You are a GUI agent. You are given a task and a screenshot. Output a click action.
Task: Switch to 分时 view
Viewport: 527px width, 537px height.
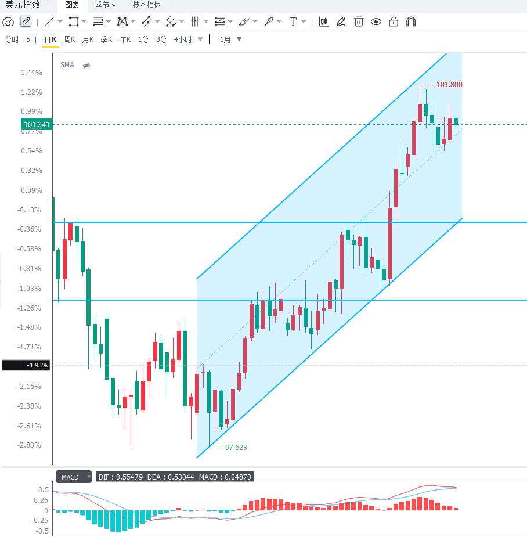12,39
